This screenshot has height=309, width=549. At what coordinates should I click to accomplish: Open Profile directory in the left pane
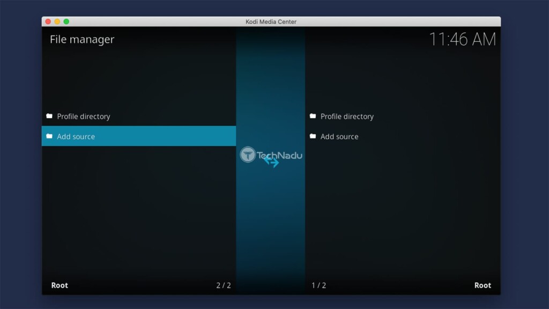(139, 116)
